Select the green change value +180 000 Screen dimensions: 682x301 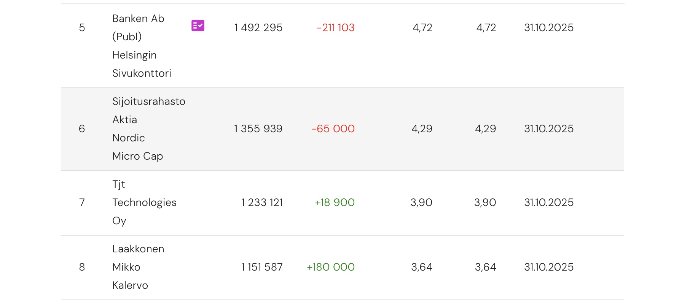(331, 267)
